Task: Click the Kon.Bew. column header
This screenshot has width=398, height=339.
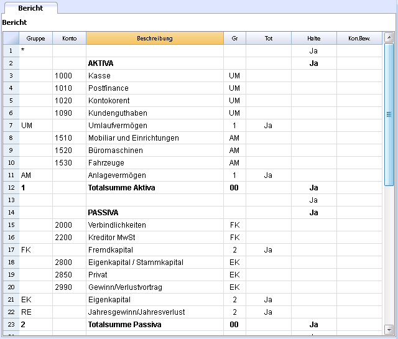Action: point(359,39)
